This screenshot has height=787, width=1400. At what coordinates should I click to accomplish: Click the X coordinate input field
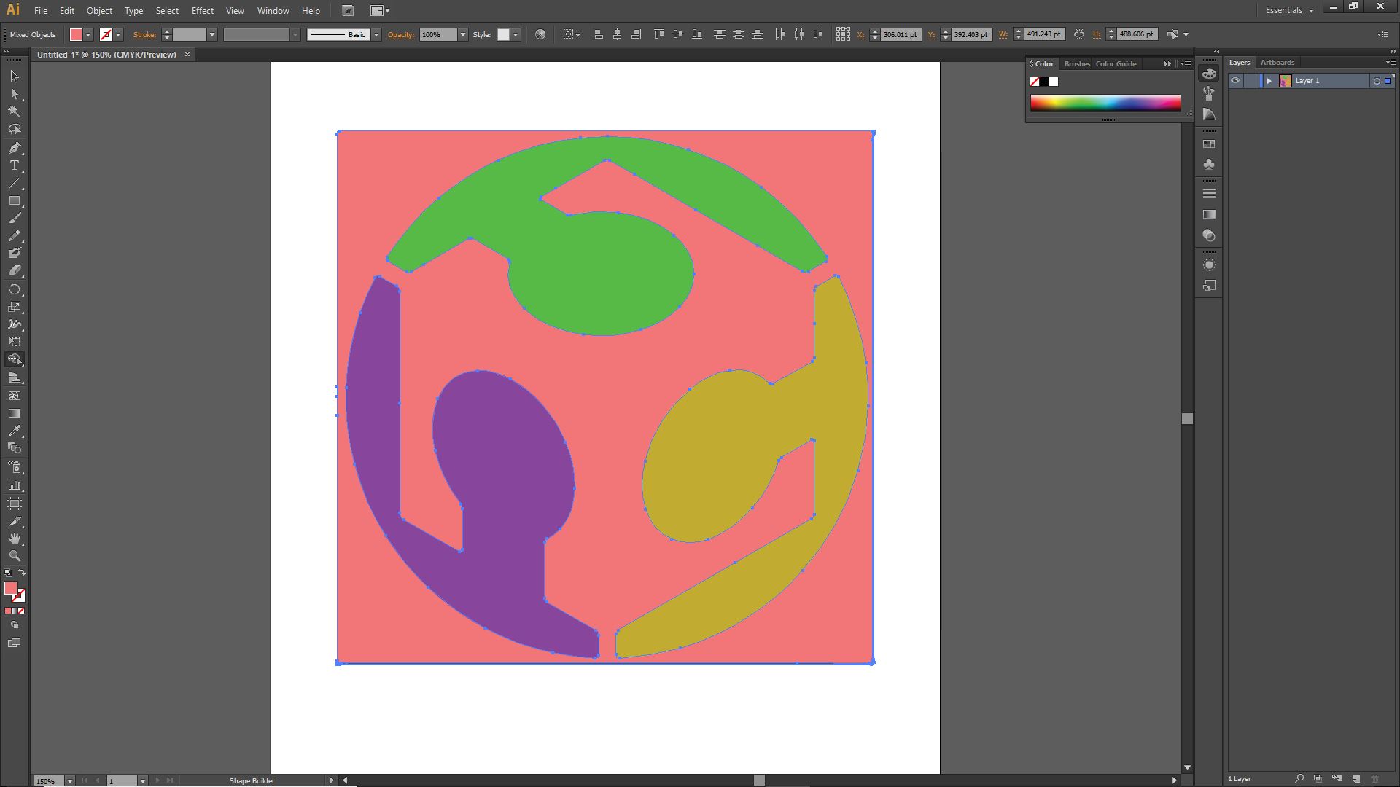(x=900, y=34)
